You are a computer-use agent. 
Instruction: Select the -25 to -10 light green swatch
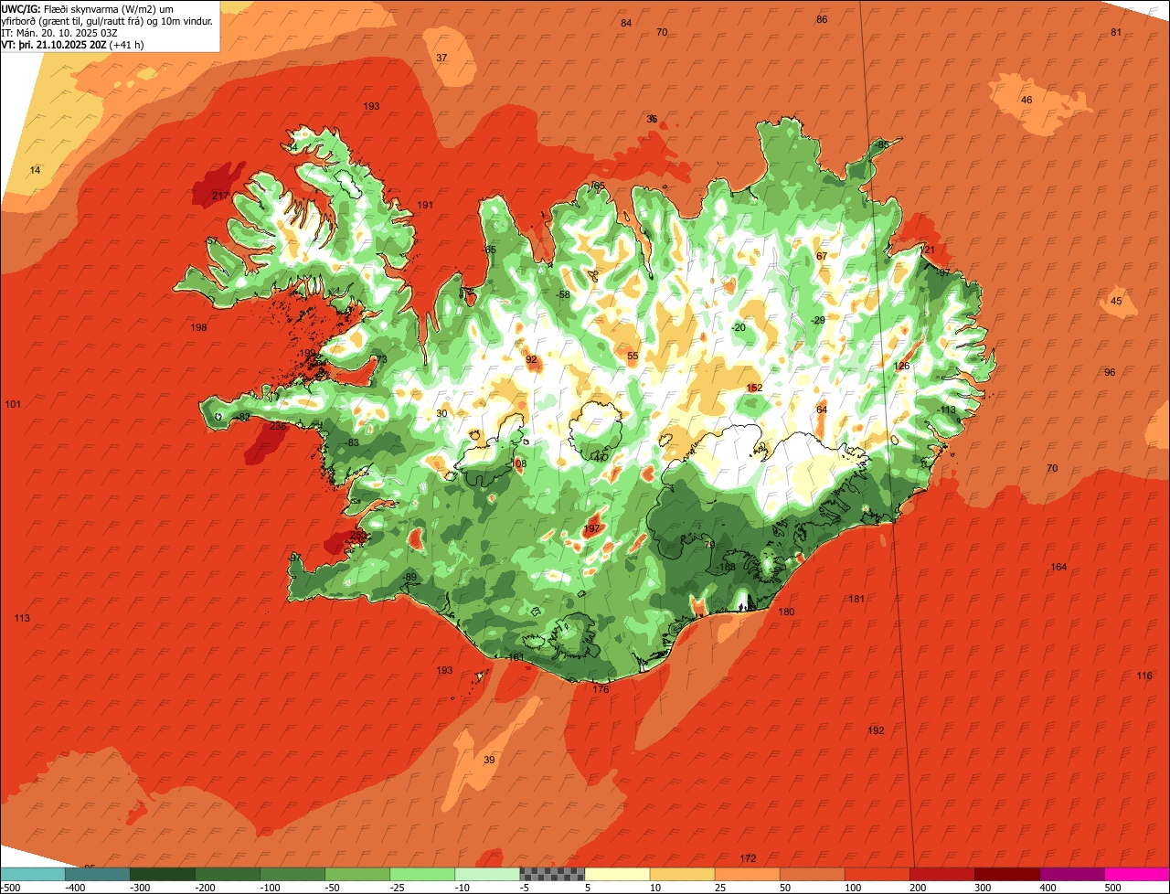[421, 874]
